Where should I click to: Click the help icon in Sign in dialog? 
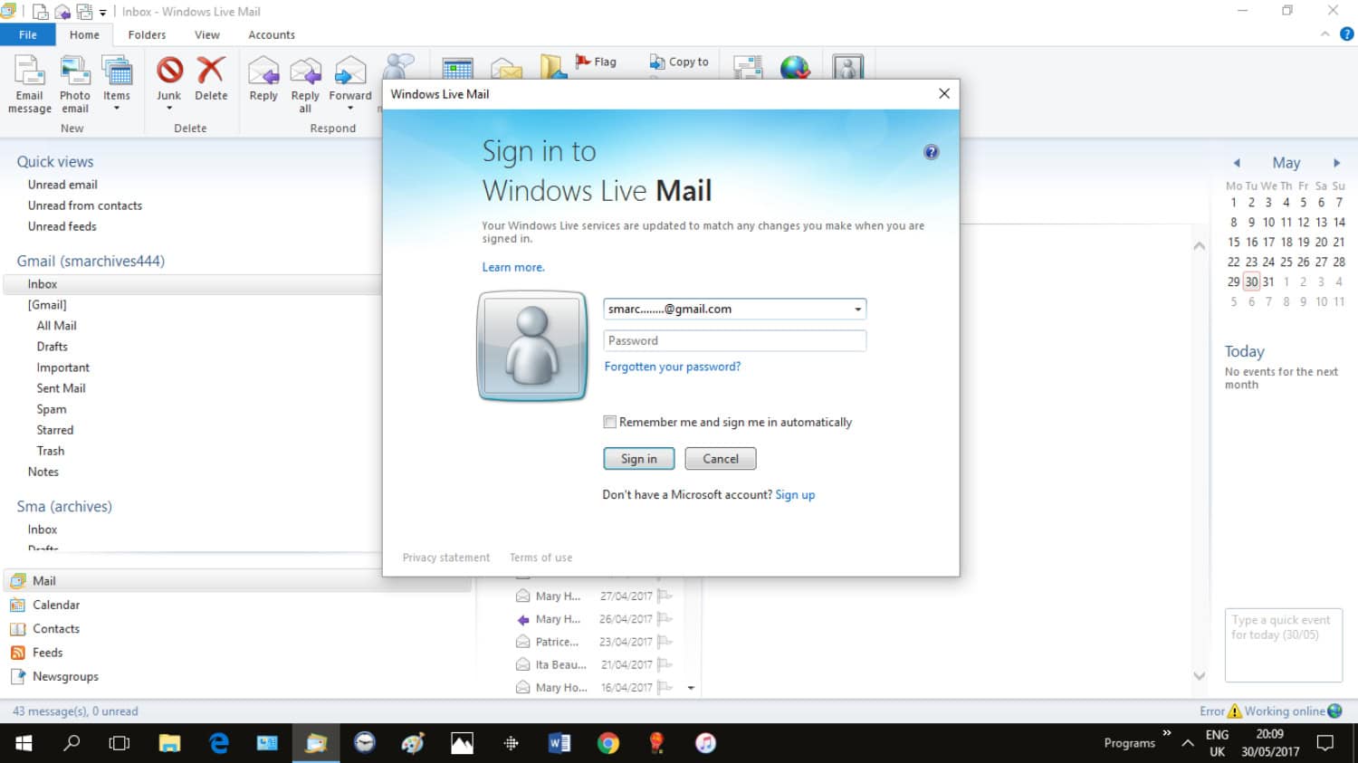pos(931,152)
